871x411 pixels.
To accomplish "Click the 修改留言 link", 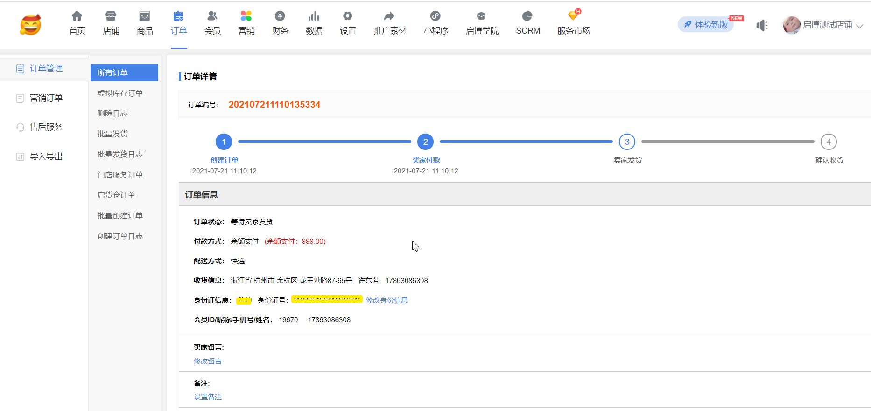I will [x=208, y=361].
